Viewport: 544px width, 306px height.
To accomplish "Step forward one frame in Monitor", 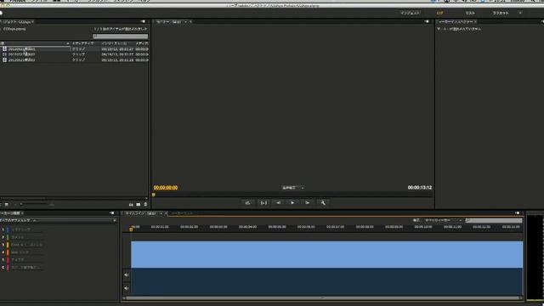I will point(308,202).
